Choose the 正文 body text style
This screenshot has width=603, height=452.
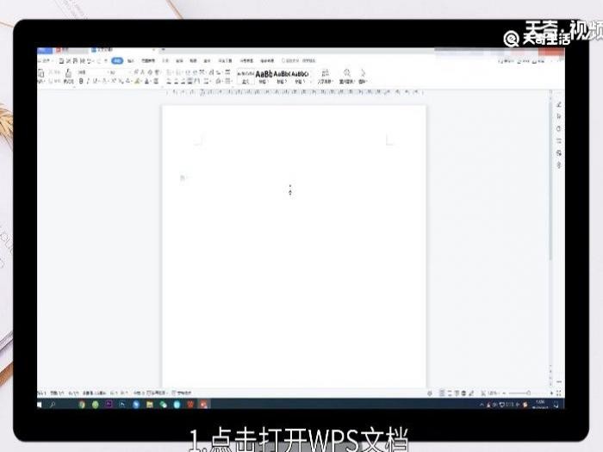click(246, 77)
